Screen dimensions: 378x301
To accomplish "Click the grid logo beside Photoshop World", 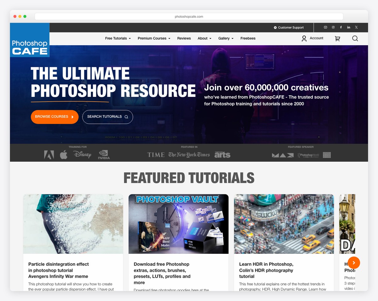I will [x=327, y=155].
